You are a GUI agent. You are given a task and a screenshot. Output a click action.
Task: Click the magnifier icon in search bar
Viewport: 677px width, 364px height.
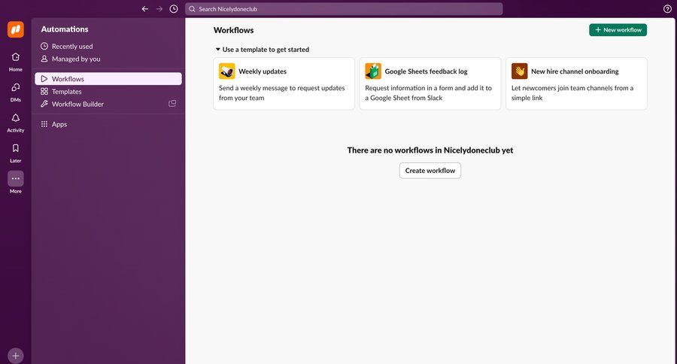pos(192,8)
